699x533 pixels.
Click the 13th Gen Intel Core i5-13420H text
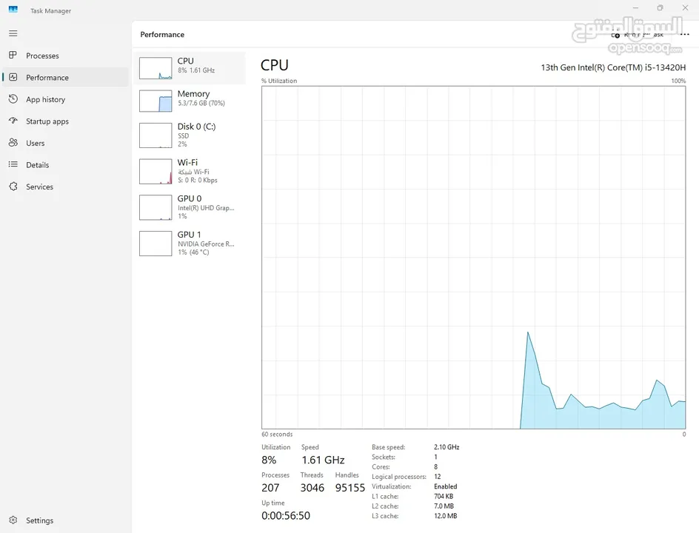pyautogui.click(x=613, y=68)
